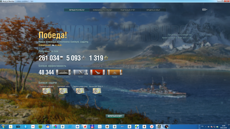Open the 'Зарабатываем опыт' combat mission
Image resolution: width=230 pixels, height=129 pixels.
click(80, 91)
